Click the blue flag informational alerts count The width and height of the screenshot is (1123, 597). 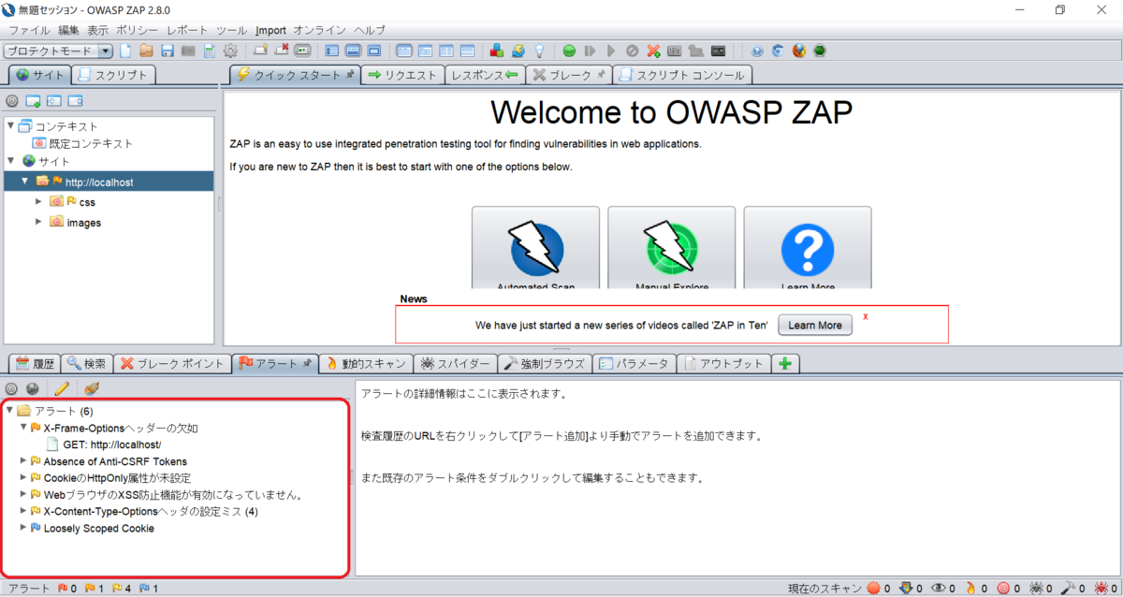[x=148, y=589]
